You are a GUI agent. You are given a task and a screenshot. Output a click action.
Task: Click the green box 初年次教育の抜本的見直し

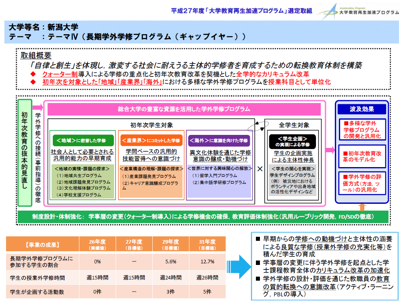pyautogui.click(x=25, y=153)
